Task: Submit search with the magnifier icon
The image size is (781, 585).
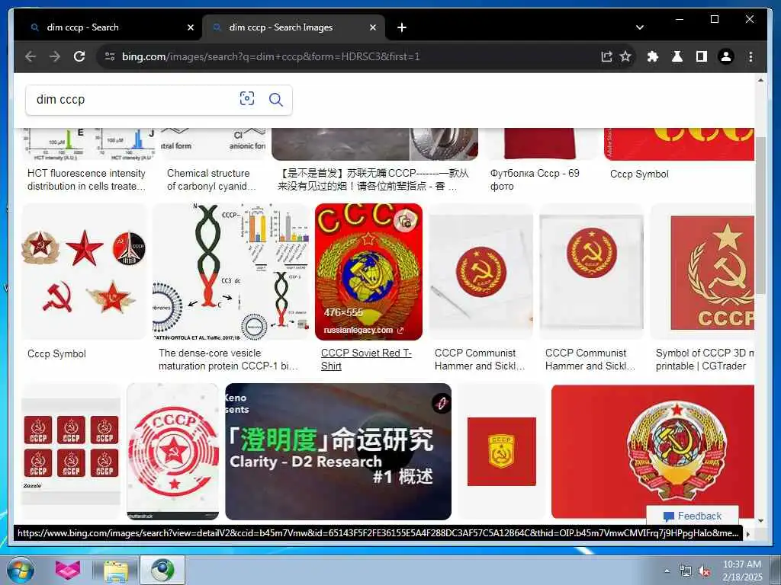Action: 275,100
